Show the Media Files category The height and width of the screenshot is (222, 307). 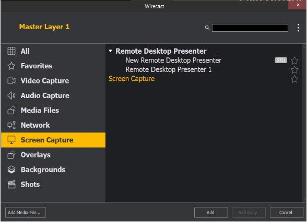tap(53, 110)
